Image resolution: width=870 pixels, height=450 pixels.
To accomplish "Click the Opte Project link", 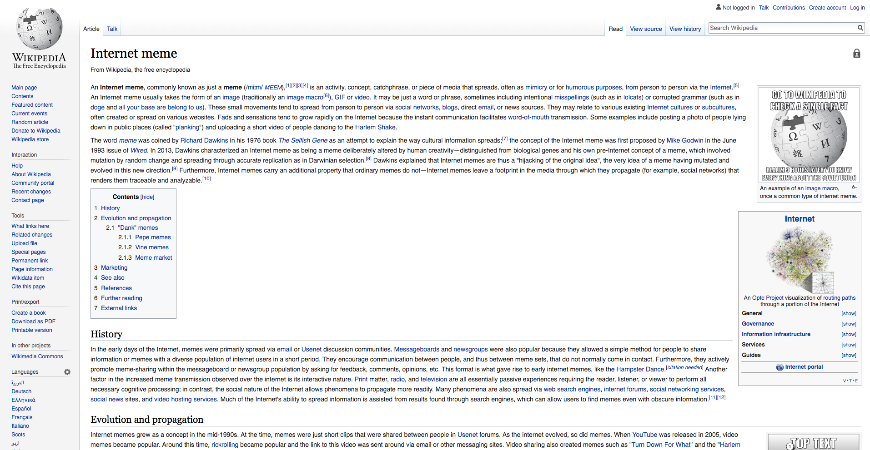I will click(768, 298).
